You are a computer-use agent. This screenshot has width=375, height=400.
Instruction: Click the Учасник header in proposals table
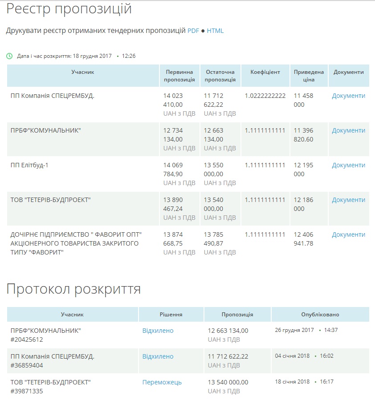83,72
